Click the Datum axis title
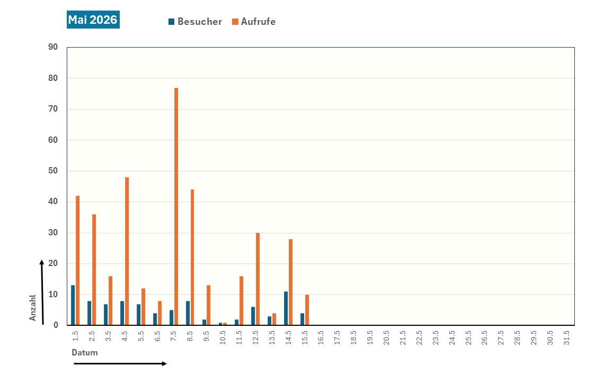This screenshot has height=384, width=595. tap(85, 353)
